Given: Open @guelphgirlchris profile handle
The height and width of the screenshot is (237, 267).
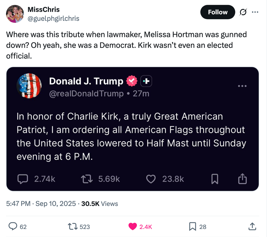Looking at the screenshot, I should point(53,18).
